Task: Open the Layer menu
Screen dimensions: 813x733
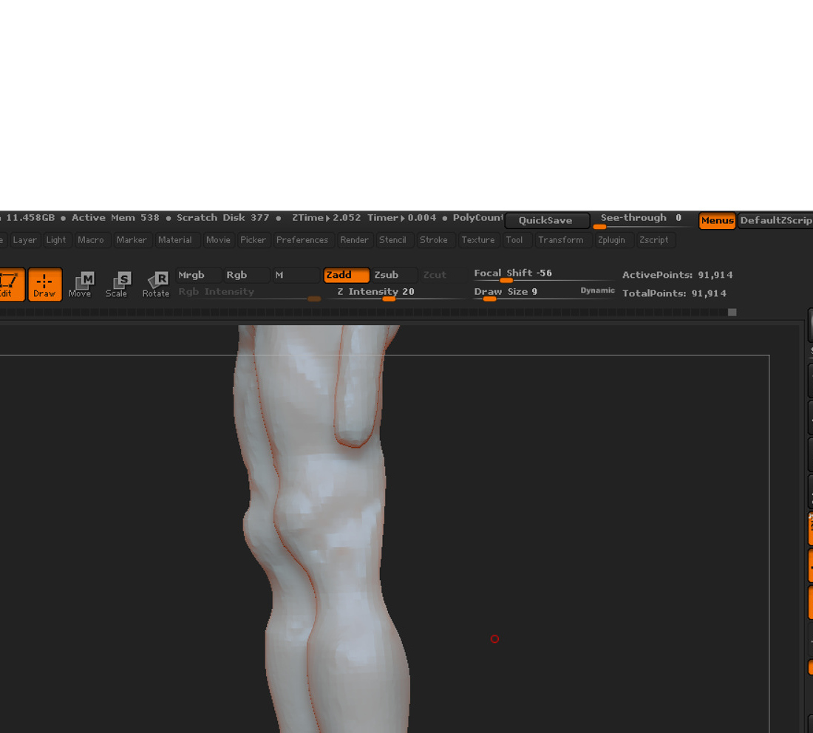Action: tap(24, 240)
